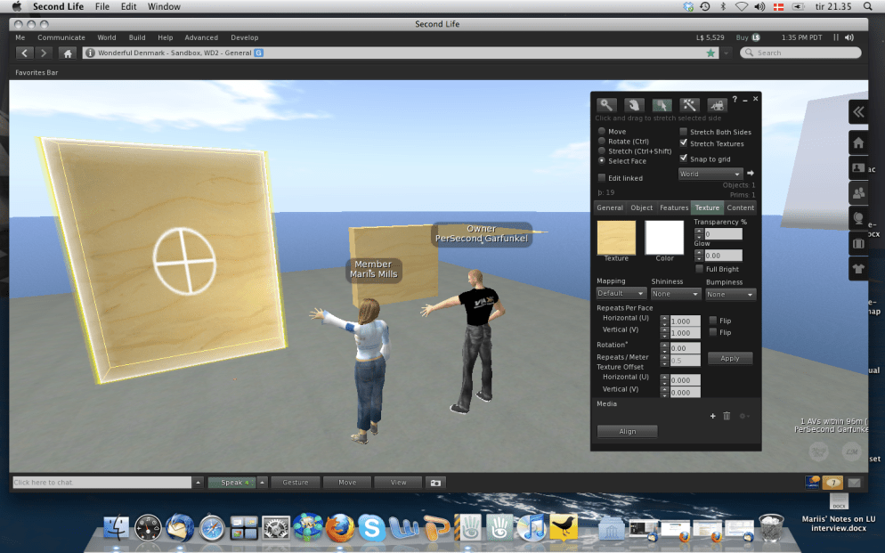Open the white Color swatch picker

pyautogui.click(x=664, y=238)
